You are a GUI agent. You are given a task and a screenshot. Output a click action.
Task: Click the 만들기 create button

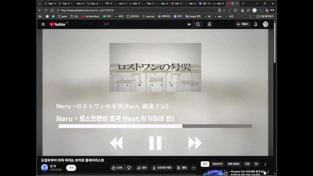[x=242, y=24]
